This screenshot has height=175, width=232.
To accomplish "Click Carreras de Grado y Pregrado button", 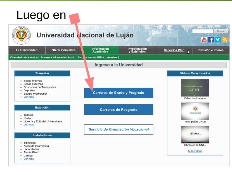I will pos(119,93).
